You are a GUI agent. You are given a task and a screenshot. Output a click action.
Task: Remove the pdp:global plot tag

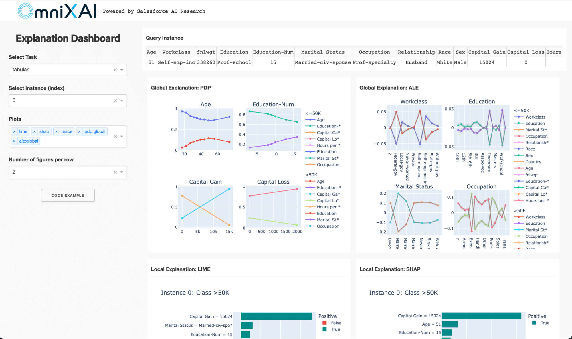pos(80,131)
